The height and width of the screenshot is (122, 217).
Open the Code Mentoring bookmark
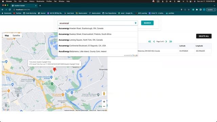tap(29, 13)
